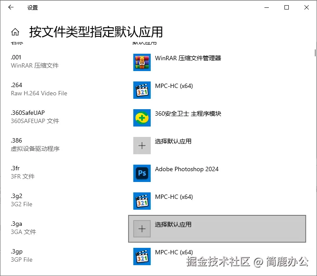
Task: Select the 3GP File description
Action: coord(22,260)
